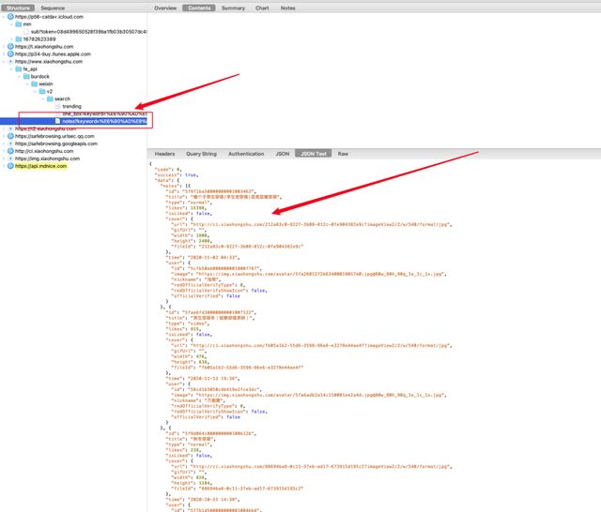This screenshot has width=601, height=512.
Task: Collapse the www.xiaohongshu.com host node
Action: [x=4, y=61]
